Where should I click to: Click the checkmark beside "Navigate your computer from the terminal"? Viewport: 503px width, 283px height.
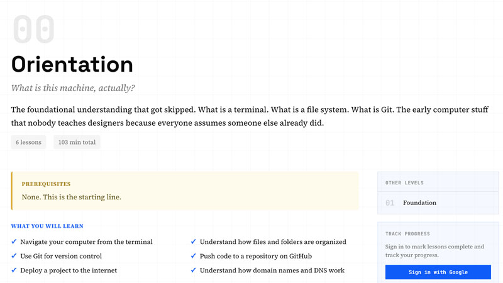pos(14,241)
